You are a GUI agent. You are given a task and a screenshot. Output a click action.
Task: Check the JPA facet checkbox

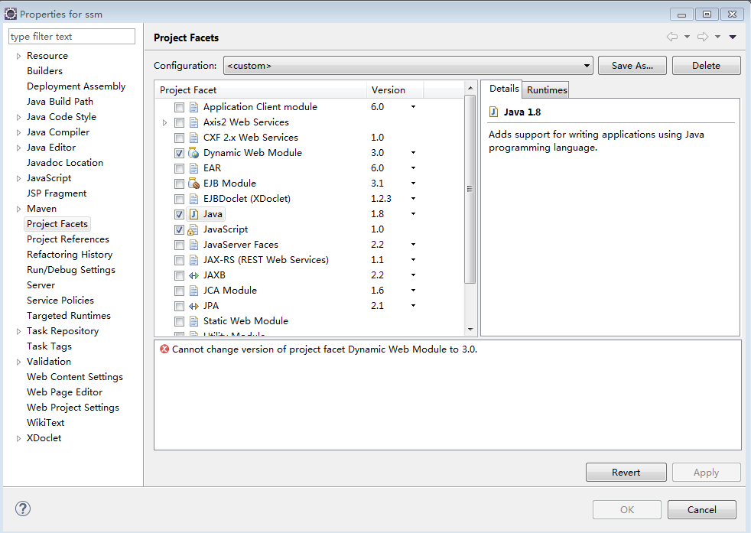tap(179, 306)
